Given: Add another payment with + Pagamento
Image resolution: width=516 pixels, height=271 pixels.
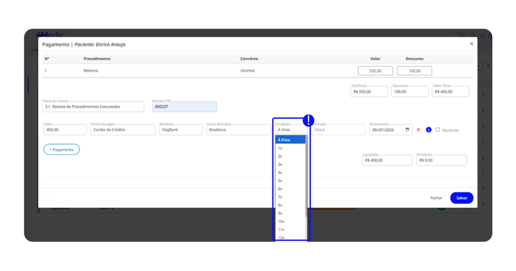Looking at the screenshot, I should (61, 150).
